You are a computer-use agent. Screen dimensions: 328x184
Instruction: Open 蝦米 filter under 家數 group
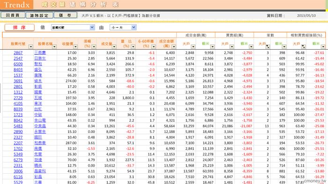284,47
